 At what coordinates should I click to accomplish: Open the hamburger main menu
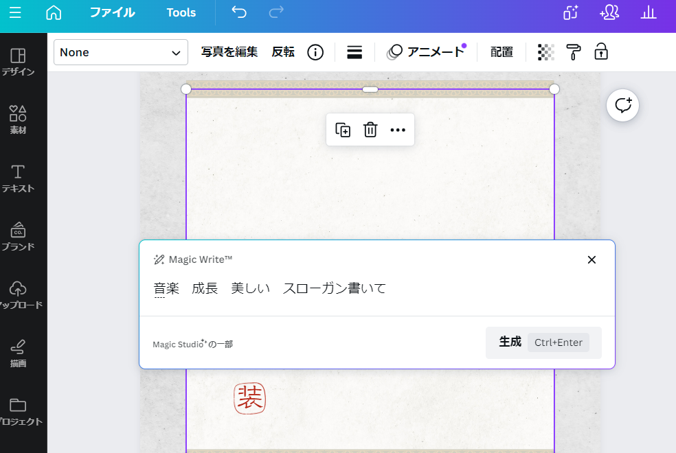pos(15,12)
